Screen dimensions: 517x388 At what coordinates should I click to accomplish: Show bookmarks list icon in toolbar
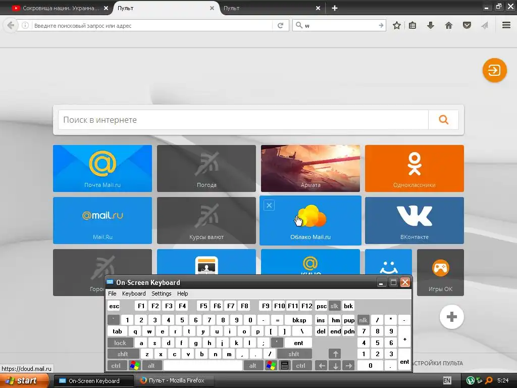click(x=412, y=25)
